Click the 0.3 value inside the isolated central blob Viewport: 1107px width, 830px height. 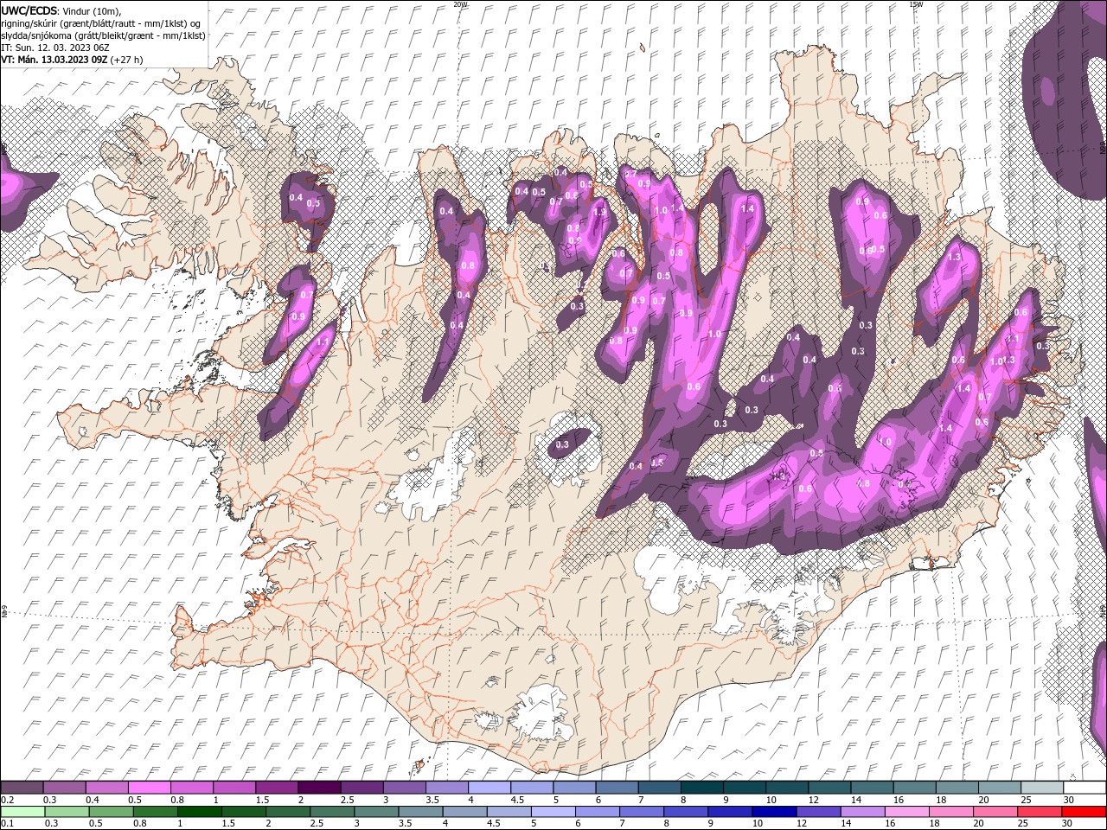(562, 444)
